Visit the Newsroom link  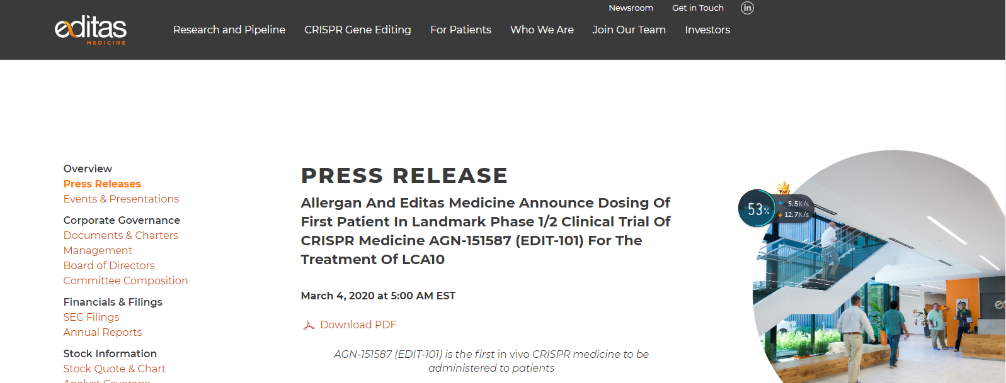(631, 8)
